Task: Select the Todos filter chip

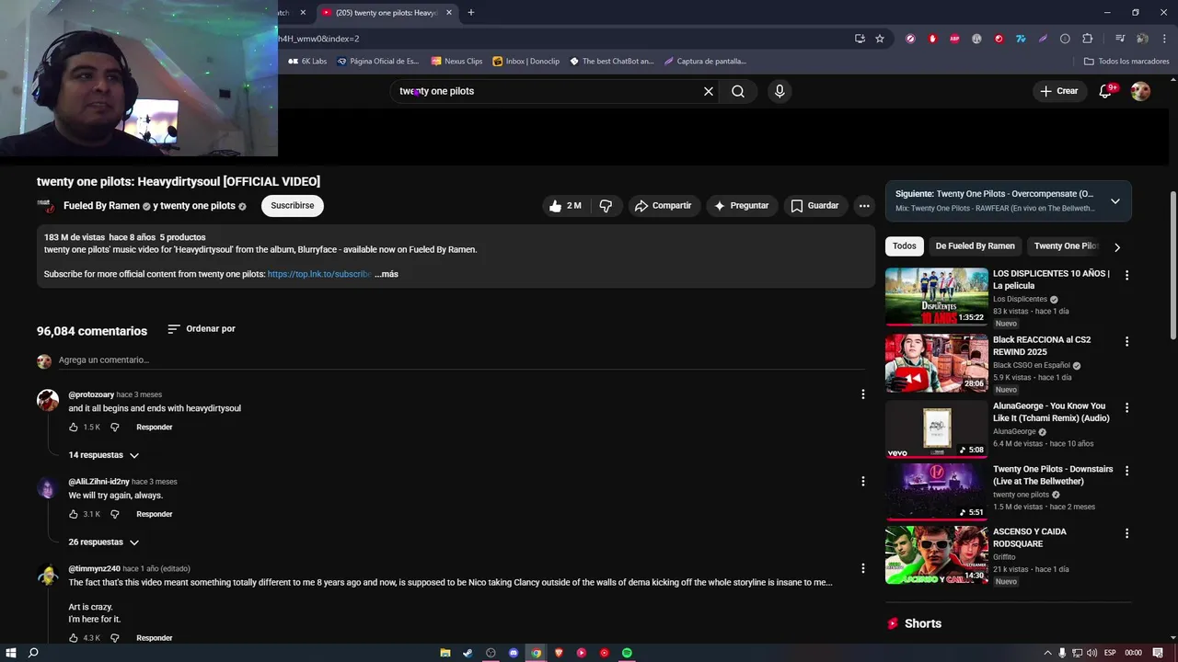Action: coord(905,246)
